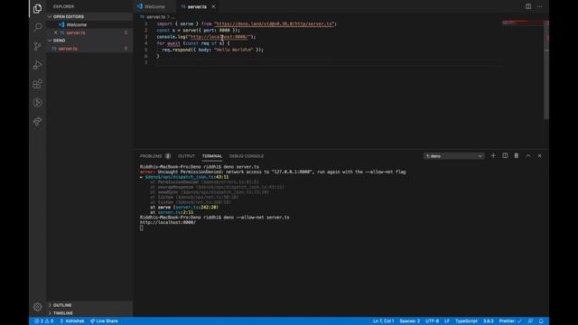578x325 pixels.
Task: Click the Manage gear icon
Action: tap(37, 307)
